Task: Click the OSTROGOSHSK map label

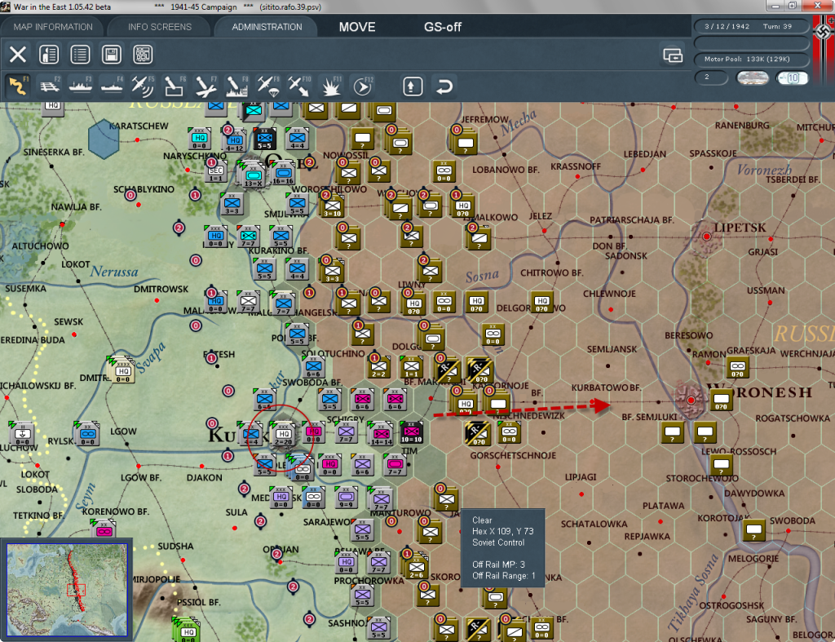Action: pyautogui.click(x=731, y=605)
